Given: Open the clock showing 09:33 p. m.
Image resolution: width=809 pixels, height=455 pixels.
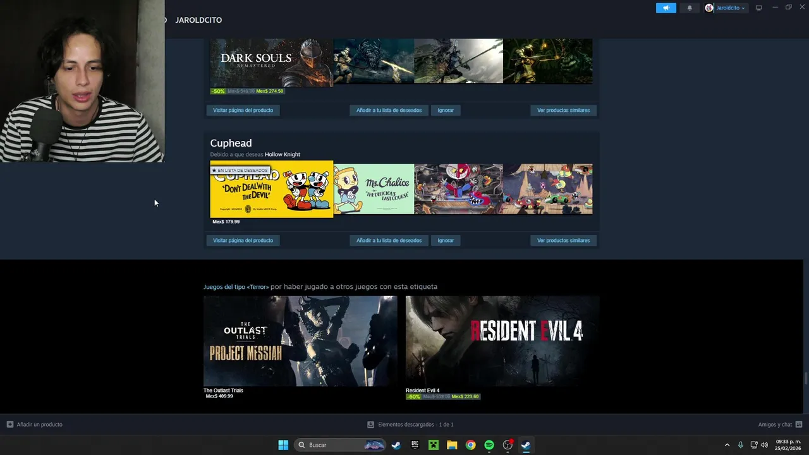Looking at the screenshot, I should (x=788, y=445).
